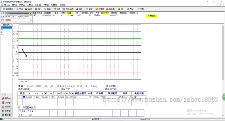Screen dimensions: 225x121
Task: Toggle the checkbox in QC row 1
Action: [x=35, y=15]
